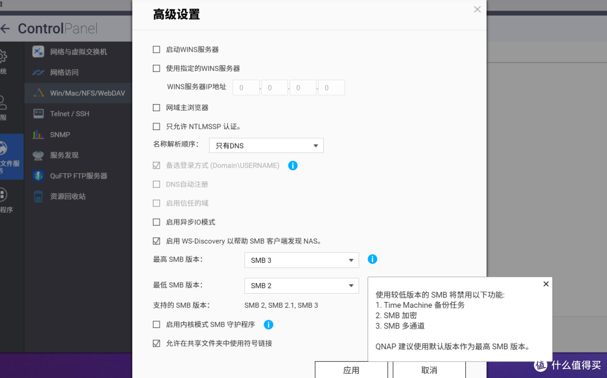Toggle 启用异步IO模式 checkbox
This screenshot has height=378, width=607.
click(156, 222)
